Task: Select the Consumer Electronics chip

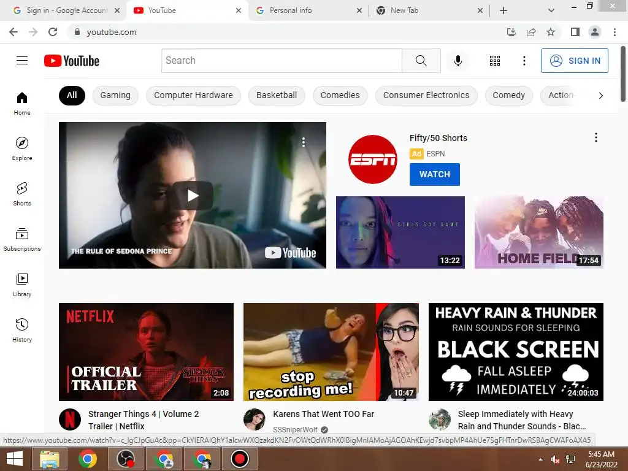Action: coord(426,95)
